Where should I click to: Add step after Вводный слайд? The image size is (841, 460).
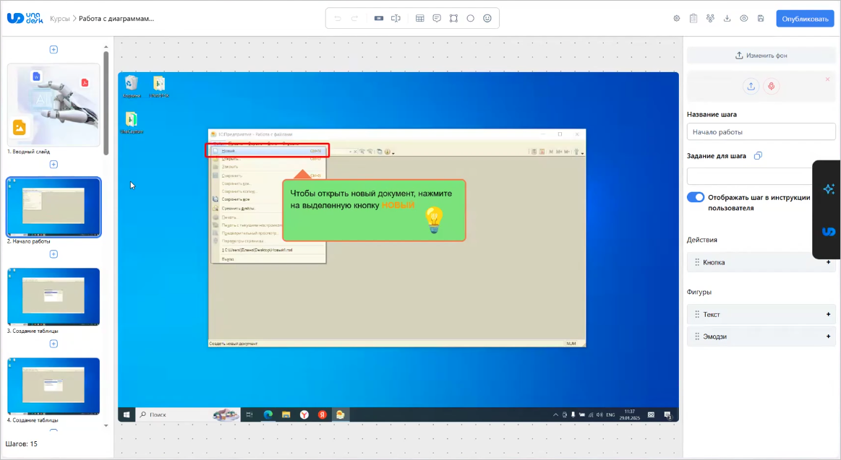point(54,165)
